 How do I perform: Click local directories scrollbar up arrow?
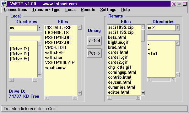click(x=40, y=44)
